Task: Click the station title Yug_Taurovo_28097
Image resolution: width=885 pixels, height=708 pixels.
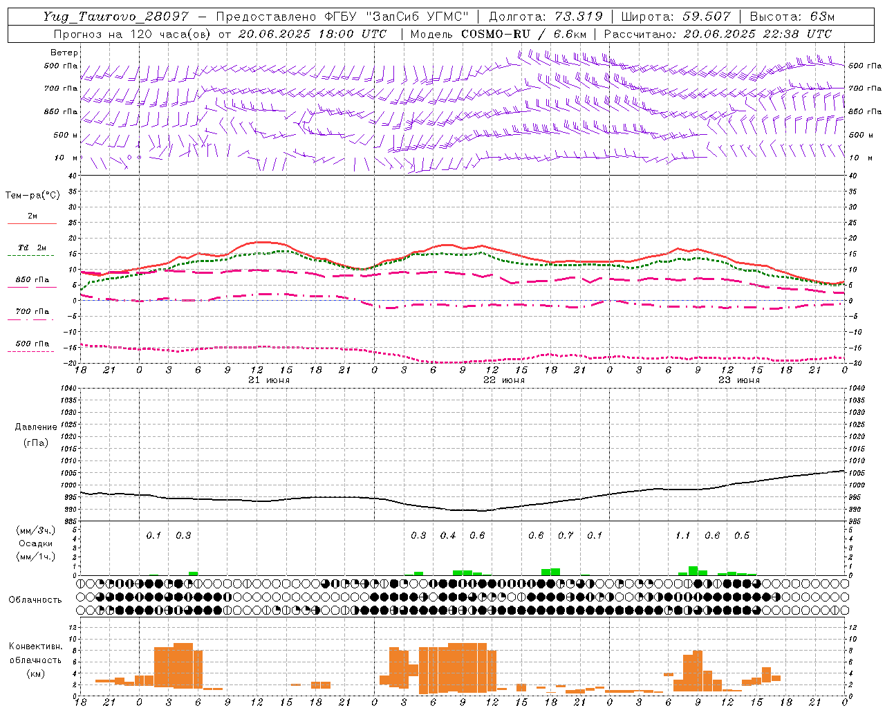Action: click(x=115, y=17)
